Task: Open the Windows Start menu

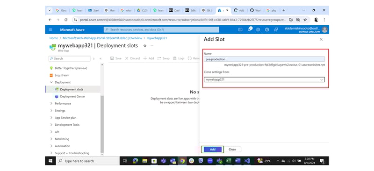Action: pos(50,161)
